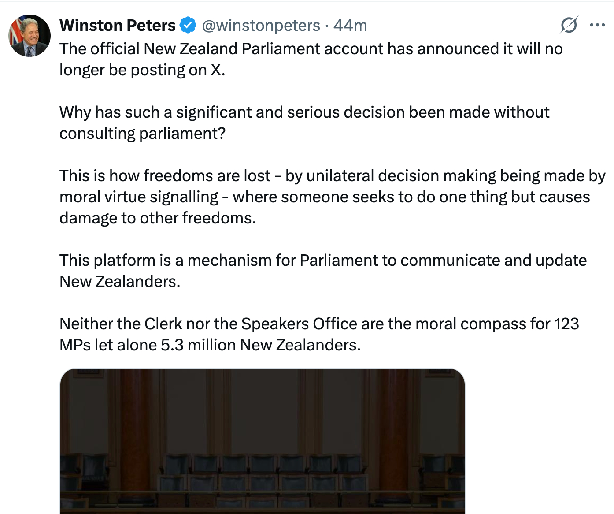Click the display name "Winston Peters"
Image resolution: width=614 pixels, height=514 pixels.
coord(117,26)
